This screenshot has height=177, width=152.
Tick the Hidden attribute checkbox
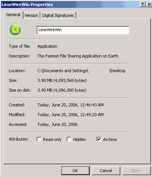pyautogui.click(x=69, y=139)
